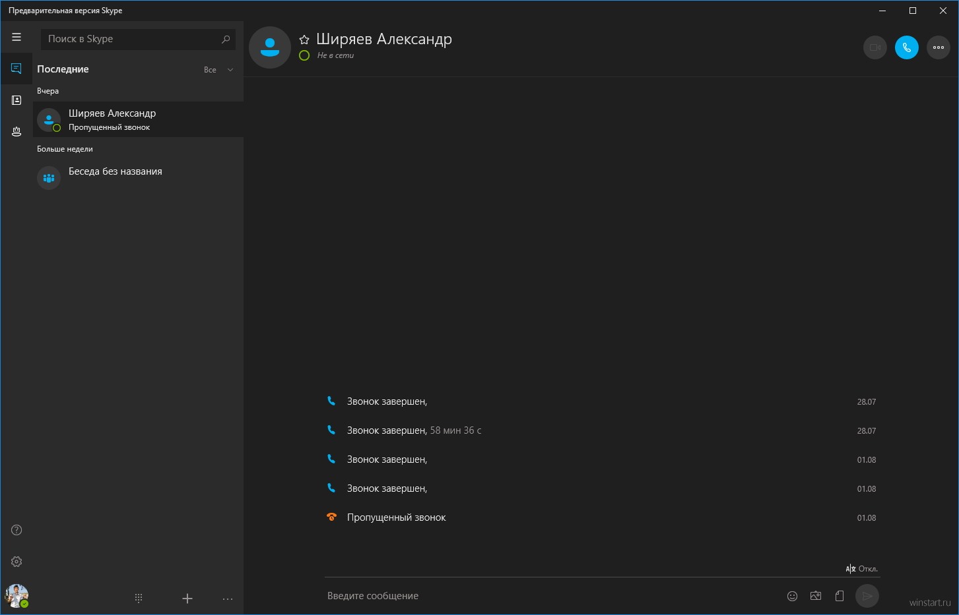Click the Пропущенный звонок missed call entry

click(x=602, y=517)
